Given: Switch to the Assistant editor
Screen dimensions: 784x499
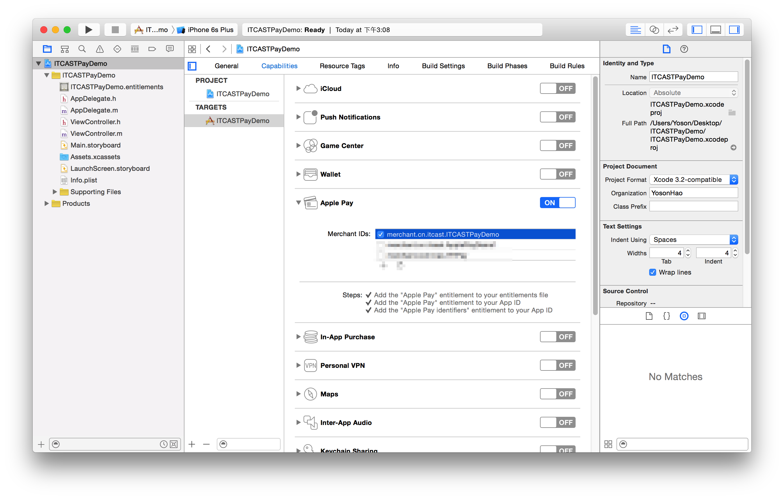Looking at the screenshot, I should click(x=654, y=29).
